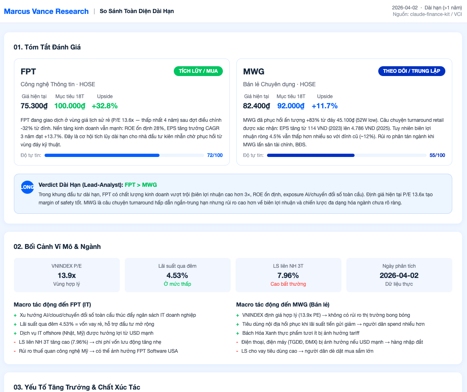Viewport: 467px width, 392px height.
Task: Open the Marcus Vance Research brand link
Action: [x=46, y=11]
